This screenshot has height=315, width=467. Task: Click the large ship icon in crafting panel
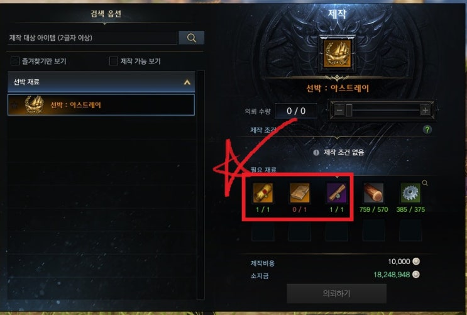[x=337, y=53]
